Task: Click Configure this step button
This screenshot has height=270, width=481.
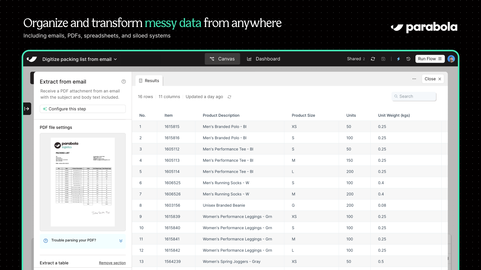Action: (x=83, y=109)
